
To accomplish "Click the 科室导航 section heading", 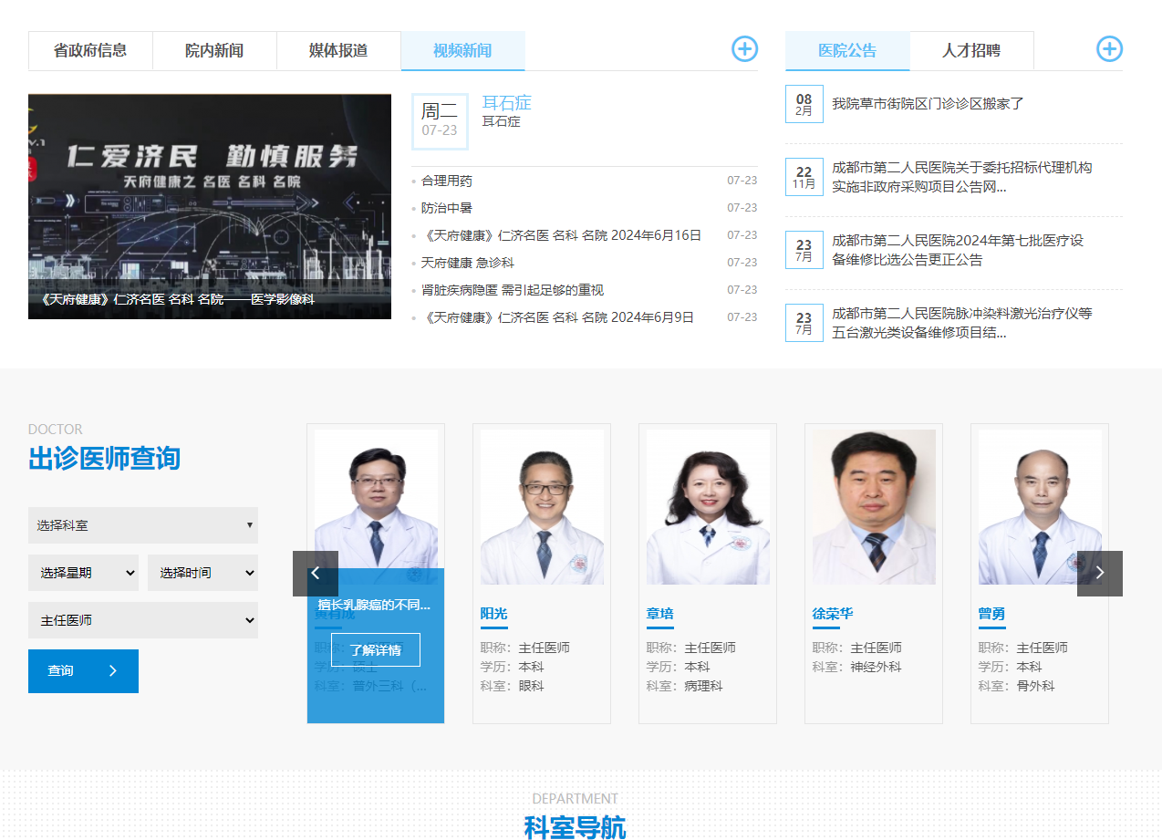I will point(575,827).
